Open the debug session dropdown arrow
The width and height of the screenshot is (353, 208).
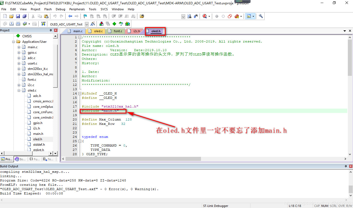coord(209,16)
